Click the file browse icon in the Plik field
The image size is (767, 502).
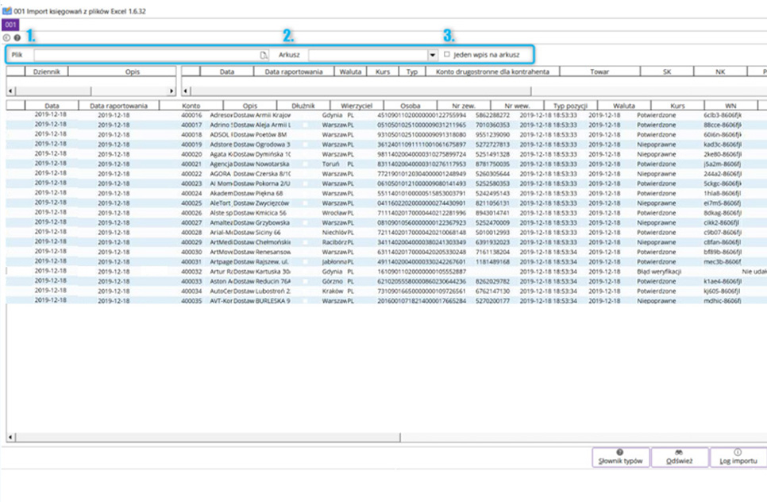(264, 55)
